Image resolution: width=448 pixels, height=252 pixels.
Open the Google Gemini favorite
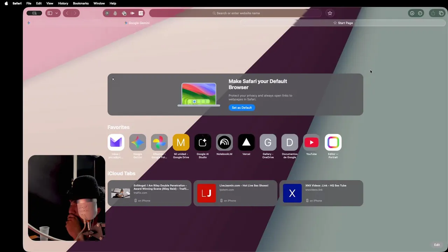click(138, 142)
